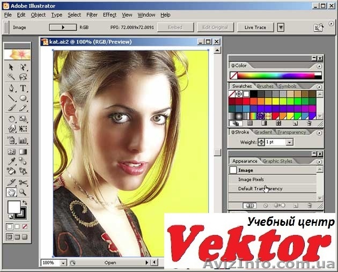
Task: Pick the Magic Wand tool
Action: [x=11, y=77]
